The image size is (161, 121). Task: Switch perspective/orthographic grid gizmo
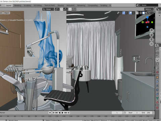[x=152, y=44]
